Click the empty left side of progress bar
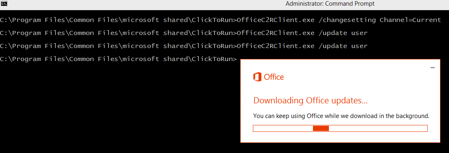The image size is (449, 153). pos(283,129)
